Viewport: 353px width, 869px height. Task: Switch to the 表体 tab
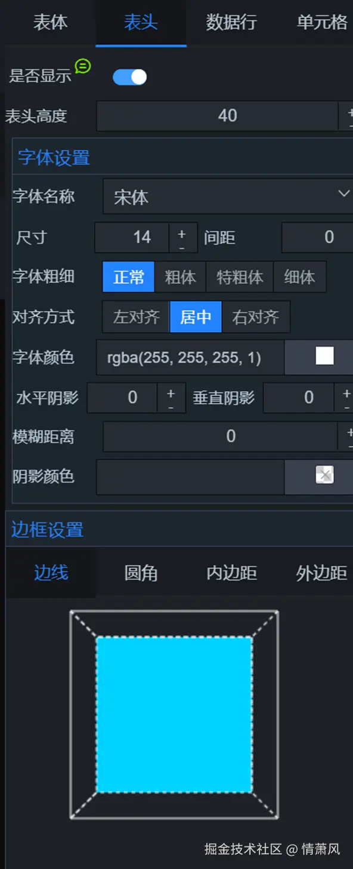(50, 23)
